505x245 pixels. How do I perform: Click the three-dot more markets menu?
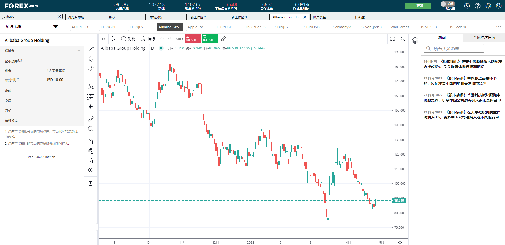click(498, 27)
